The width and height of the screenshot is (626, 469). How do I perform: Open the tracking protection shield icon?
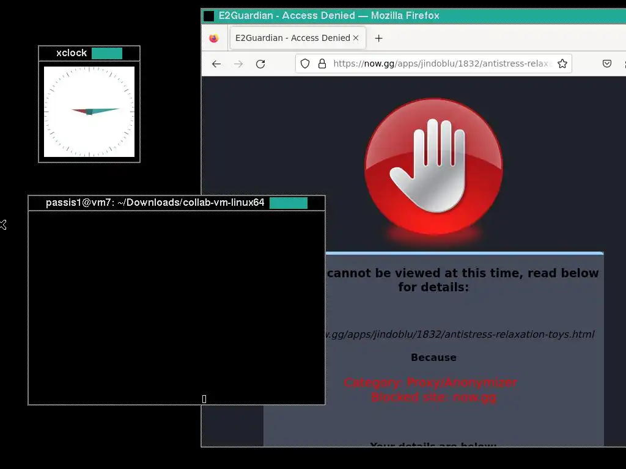click(305, 64)
